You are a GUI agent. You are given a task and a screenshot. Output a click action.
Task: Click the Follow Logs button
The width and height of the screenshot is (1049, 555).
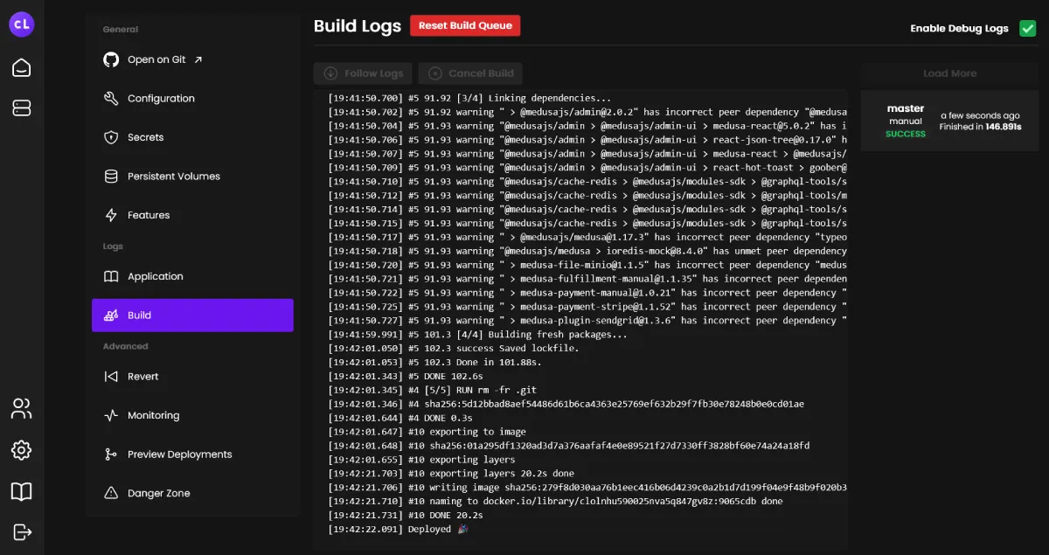pyautogui.click(x=364, y=73)
